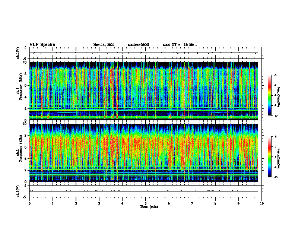295x228 pixels.
Task: Click the 'Time (min)' axis label
Action: click(149, 207)
